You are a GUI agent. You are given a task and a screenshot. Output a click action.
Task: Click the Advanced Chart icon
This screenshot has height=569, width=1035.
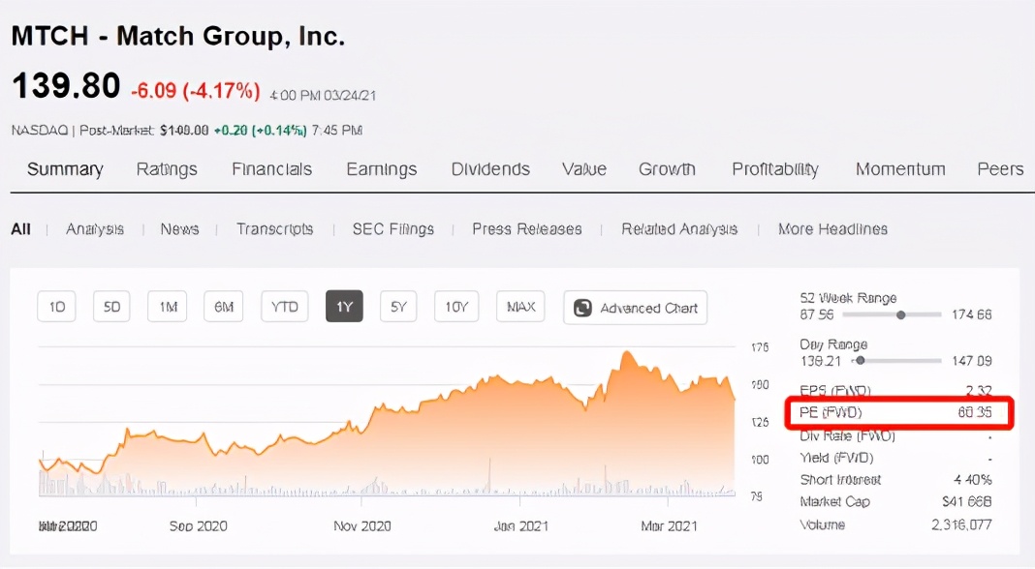pos(583,308)
